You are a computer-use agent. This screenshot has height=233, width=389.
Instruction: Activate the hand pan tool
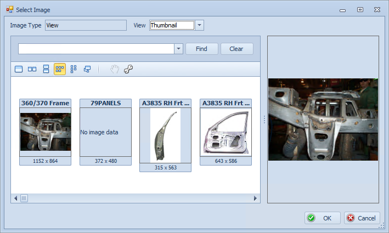coord(115,69)
